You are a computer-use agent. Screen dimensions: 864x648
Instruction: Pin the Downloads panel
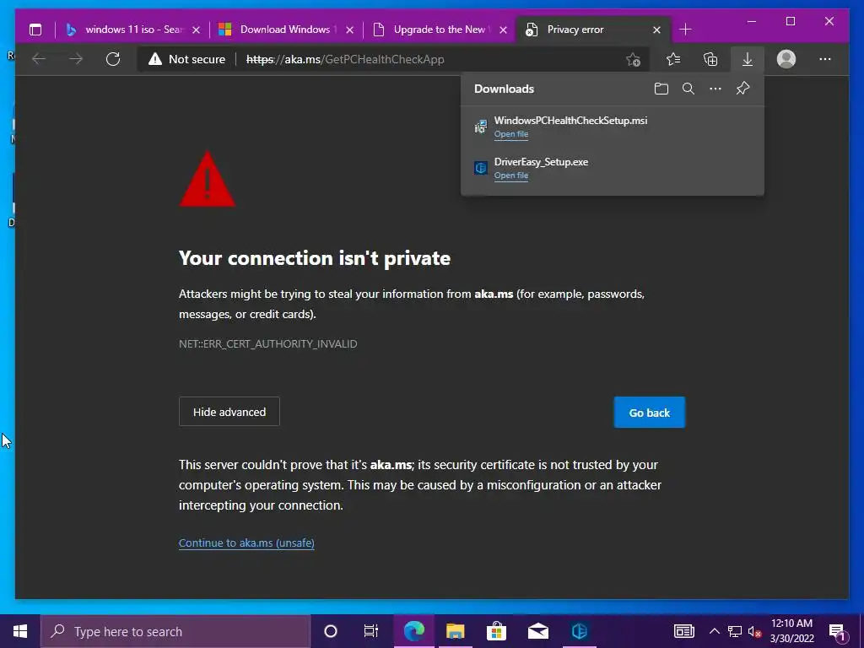[x=742, y=88]
